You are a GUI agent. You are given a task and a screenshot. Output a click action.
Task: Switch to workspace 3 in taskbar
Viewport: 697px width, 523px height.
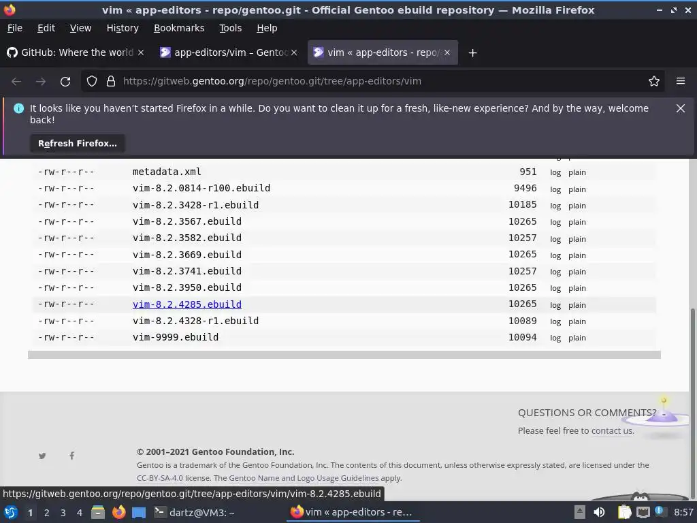point(63,513)
